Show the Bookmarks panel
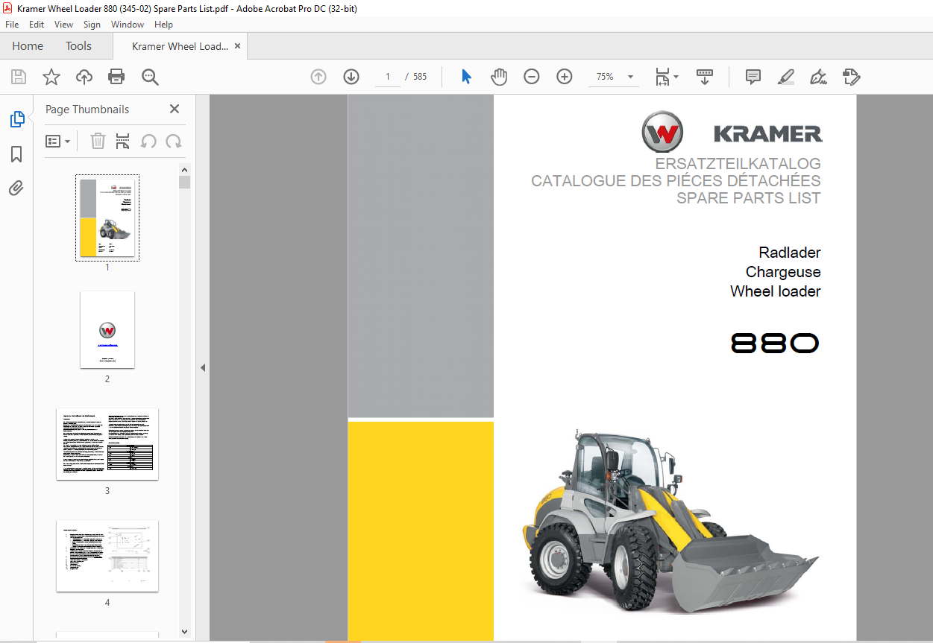 coord(16,154)
